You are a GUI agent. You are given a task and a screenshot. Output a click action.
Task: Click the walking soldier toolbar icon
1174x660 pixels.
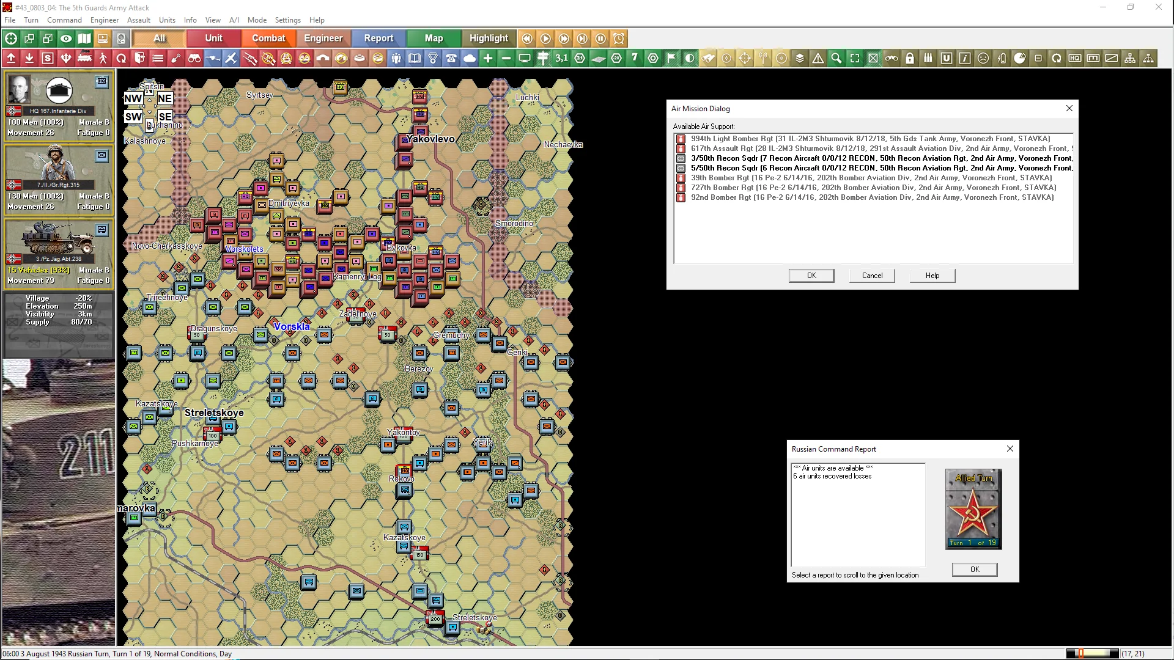103,58
